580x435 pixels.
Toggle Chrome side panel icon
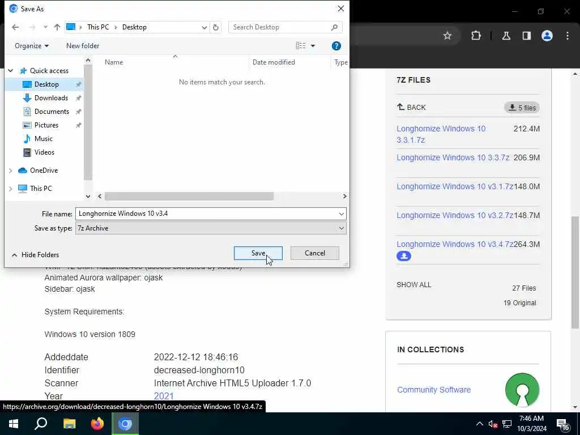click(526, 36)
